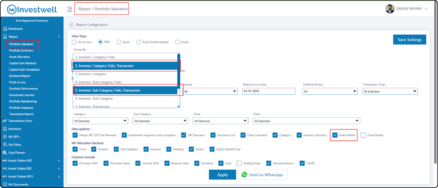Open the Holding Period dropdown
Image resolution: width=438 pixels, height=188 pixels.
(330, 92)
